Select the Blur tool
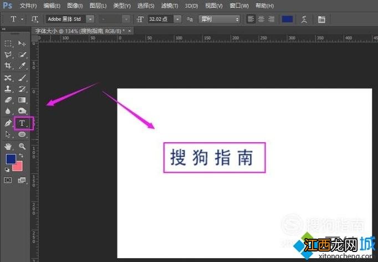Screen dimensions: 378x262 [8, 111]
